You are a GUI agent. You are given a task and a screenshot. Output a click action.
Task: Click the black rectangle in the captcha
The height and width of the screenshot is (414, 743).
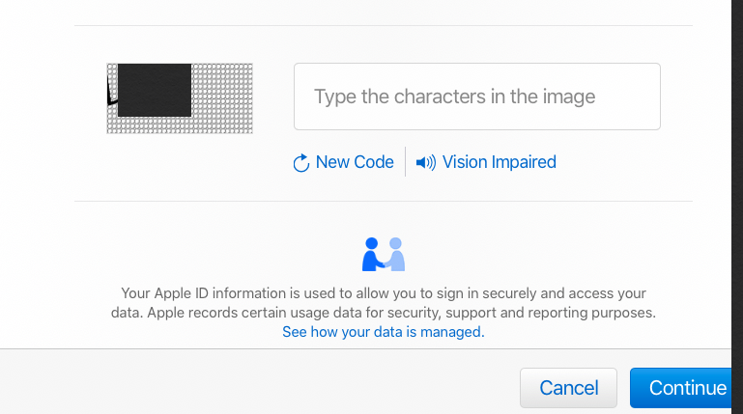click(x=155, y=90)
